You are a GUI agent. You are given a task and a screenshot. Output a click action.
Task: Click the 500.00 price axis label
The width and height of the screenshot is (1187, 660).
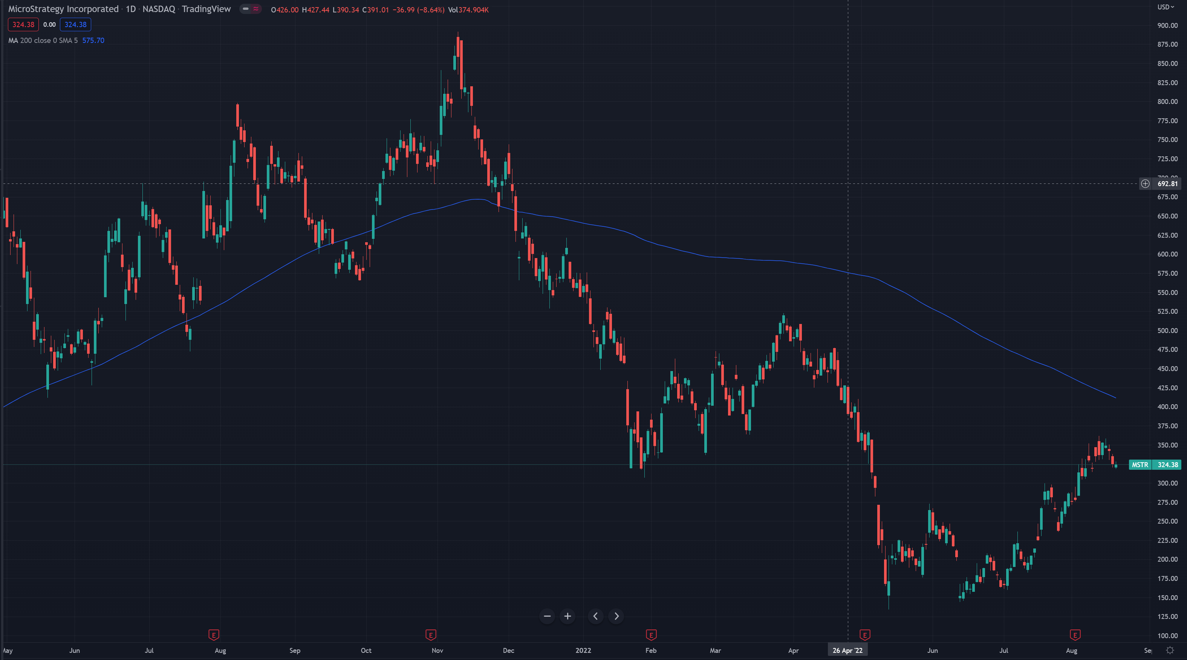tap(1167, 331)
